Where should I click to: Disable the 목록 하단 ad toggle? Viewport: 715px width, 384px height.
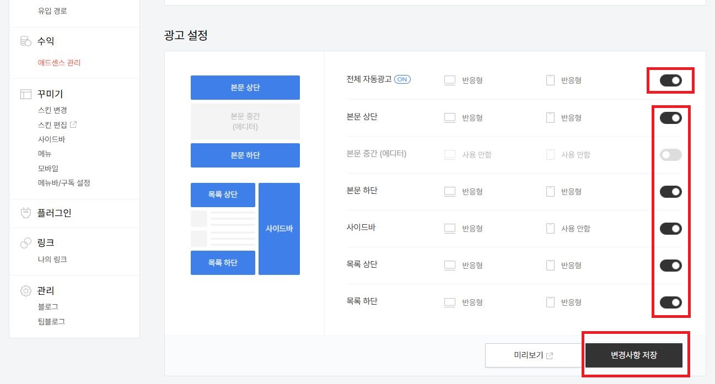pyautogui.click(x=671, y=302)
